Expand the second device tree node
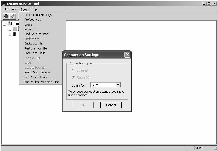This screenshot has width=218, height=151. [10, 34]
